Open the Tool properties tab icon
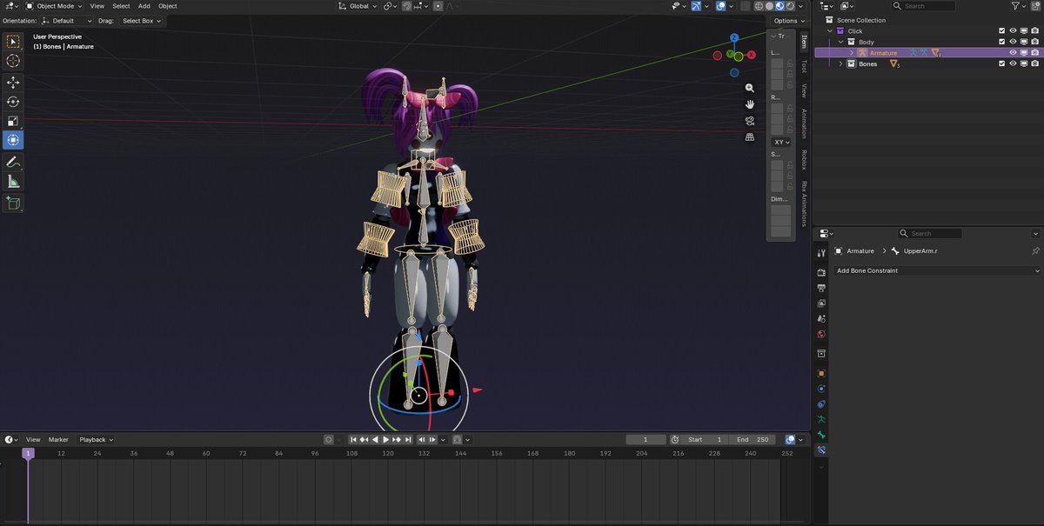Image resolution: width=1044 pixels, height=526 pixels. coord(821,253)
